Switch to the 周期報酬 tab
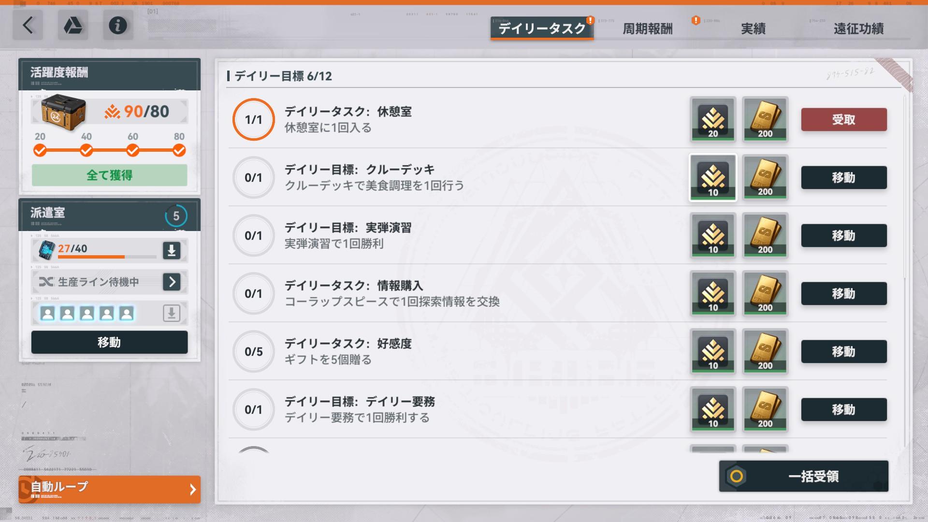Image resolution: width=928 pixels, height=522 pixels. tap(647, 29)
